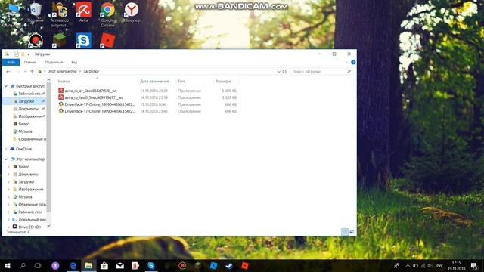Open the Поделиться ribbon tab
The image size is (484, 272).
click(54, 62)
